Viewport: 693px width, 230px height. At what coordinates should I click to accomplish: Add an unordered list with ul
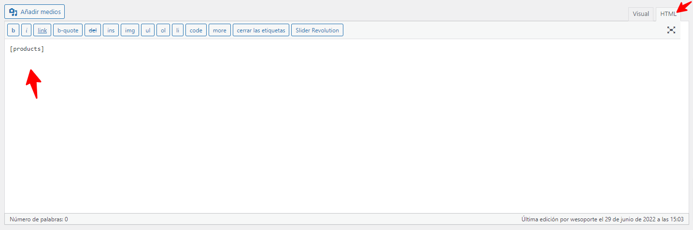[148, 30]
